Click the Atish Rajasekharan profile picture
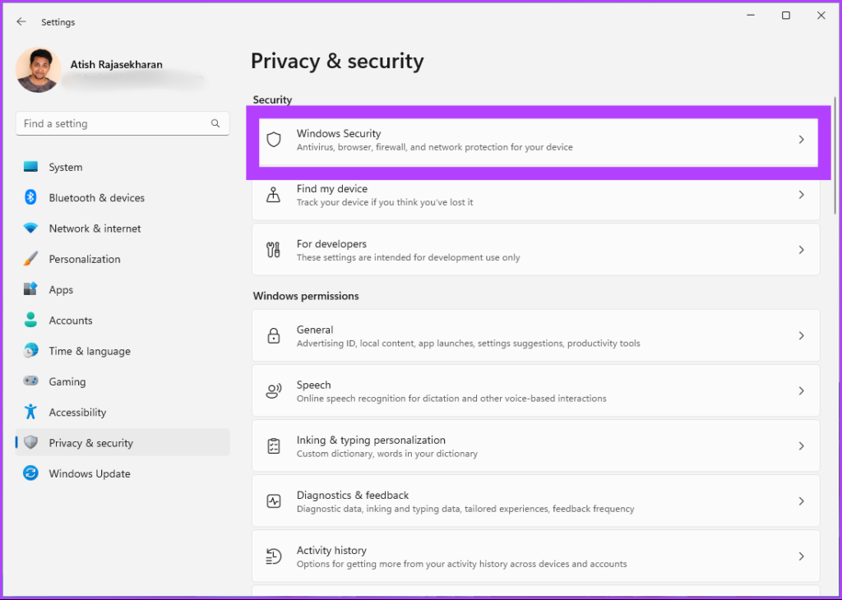 (38, 72)
